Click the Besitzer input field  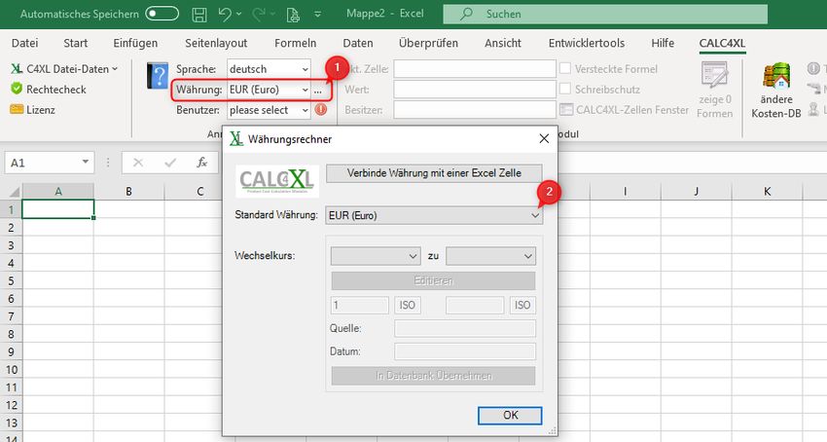coord(474,110)
